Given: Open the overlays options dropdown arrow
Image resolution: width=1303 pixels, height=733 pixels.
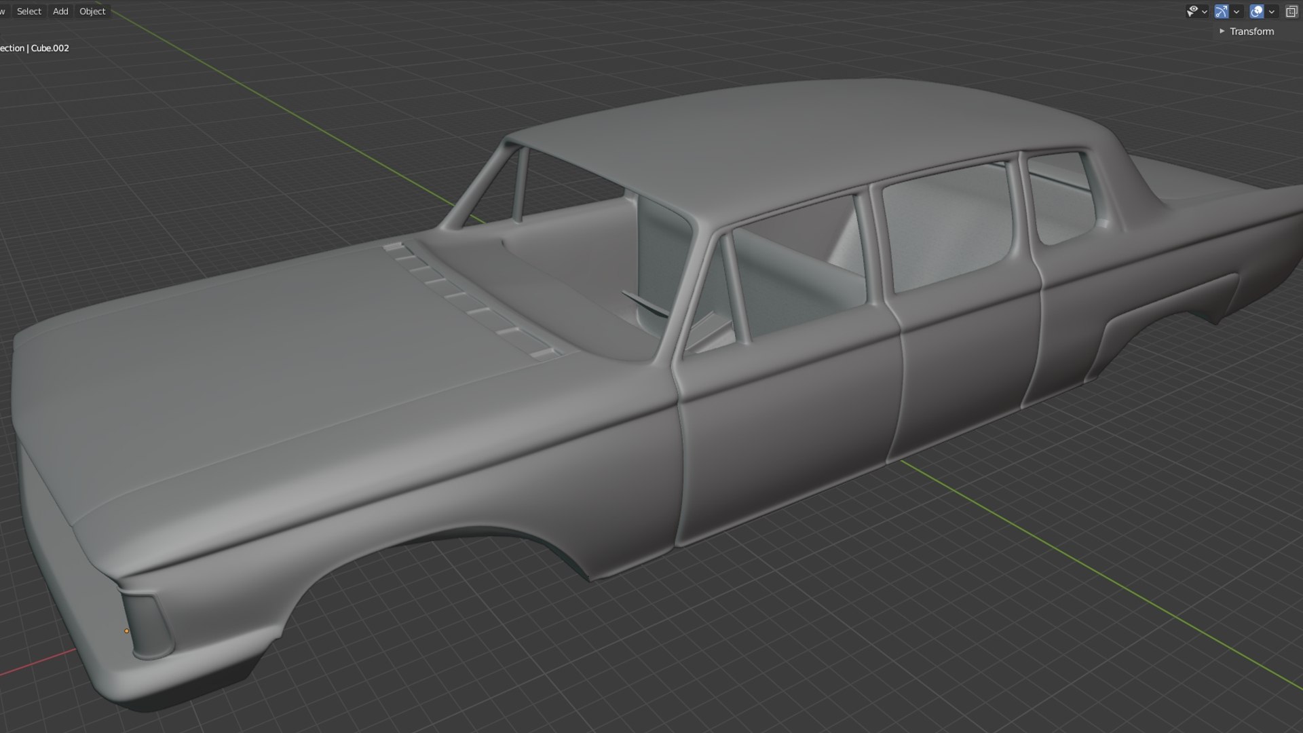Looking at the screenshot, I should pos(1272,12).
